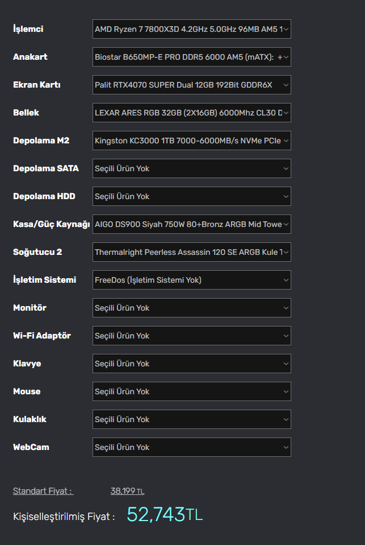This screenshot has height=545, width=365.
Task: Open the Wi-Fi Adaptör dropdown
Action: [x=191, y=336]
